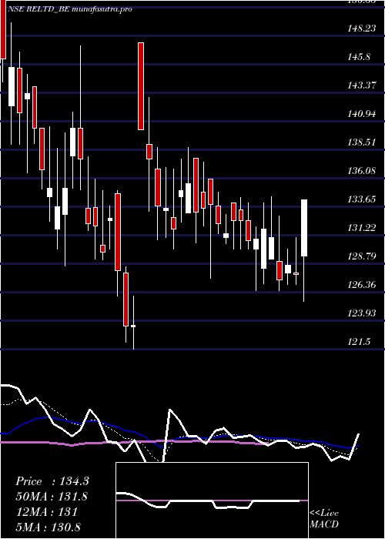Select the 133.65 price axis label
Screen dimensions: 385x539
click(362, 199)
